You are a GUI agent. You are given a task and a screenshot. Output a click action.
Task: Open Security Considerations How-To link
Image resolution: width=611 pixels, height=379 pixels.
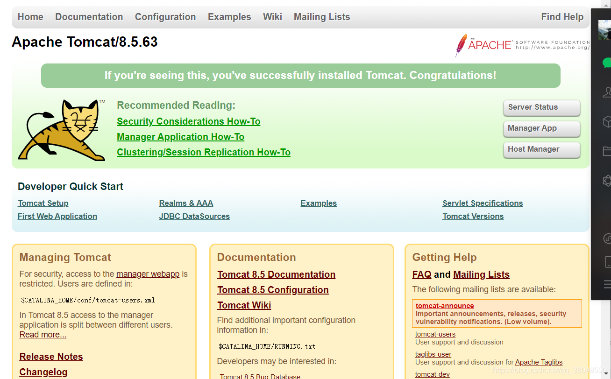pos(189,121)
